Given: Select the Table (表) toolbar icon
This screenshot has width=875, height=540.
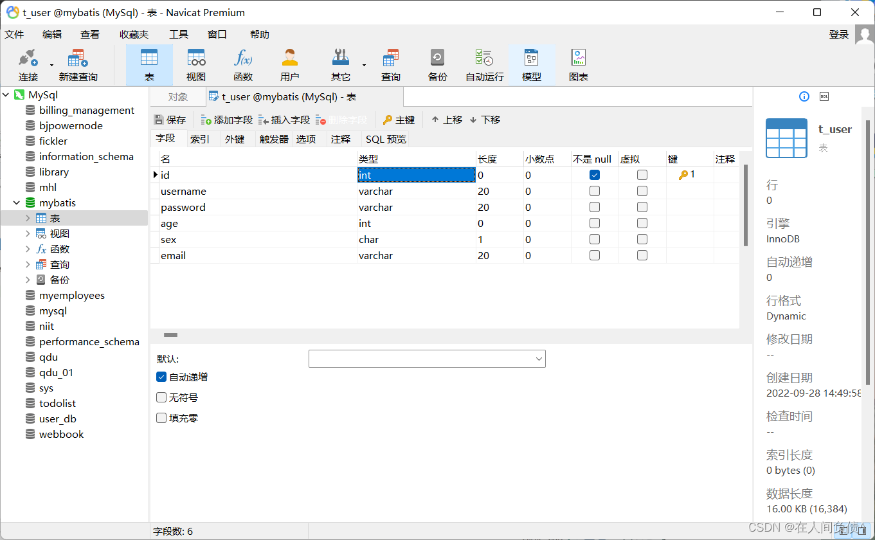Looking at the screenshot, I should (149, 64).
